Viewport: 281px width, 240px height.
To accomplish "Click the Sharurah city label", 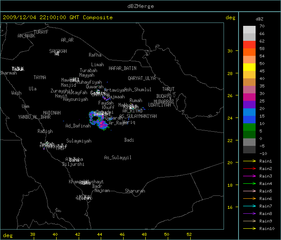I will point(135,191).
